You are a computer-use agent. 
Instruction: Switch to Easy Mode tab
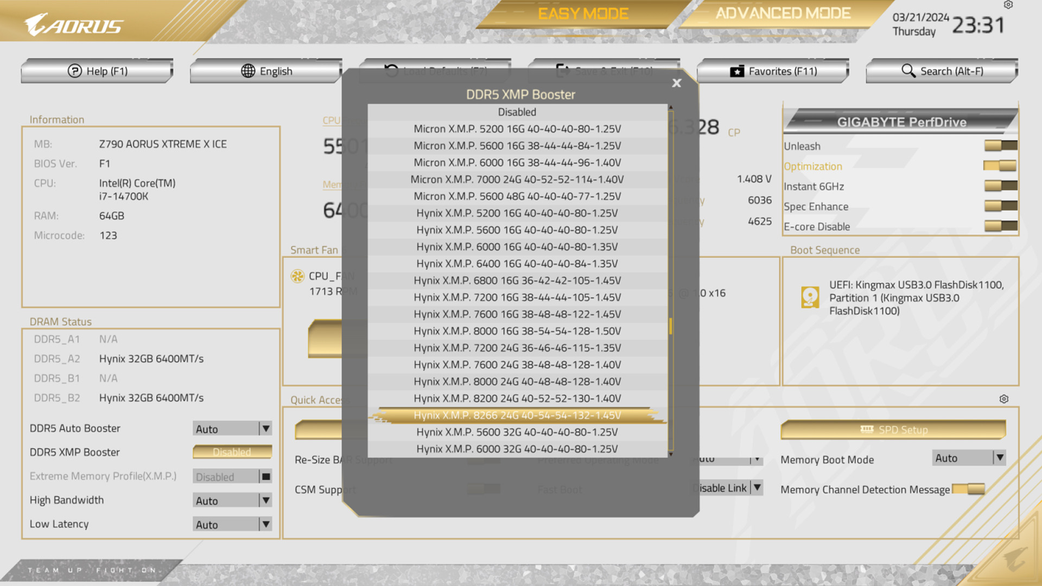(583, 14)
